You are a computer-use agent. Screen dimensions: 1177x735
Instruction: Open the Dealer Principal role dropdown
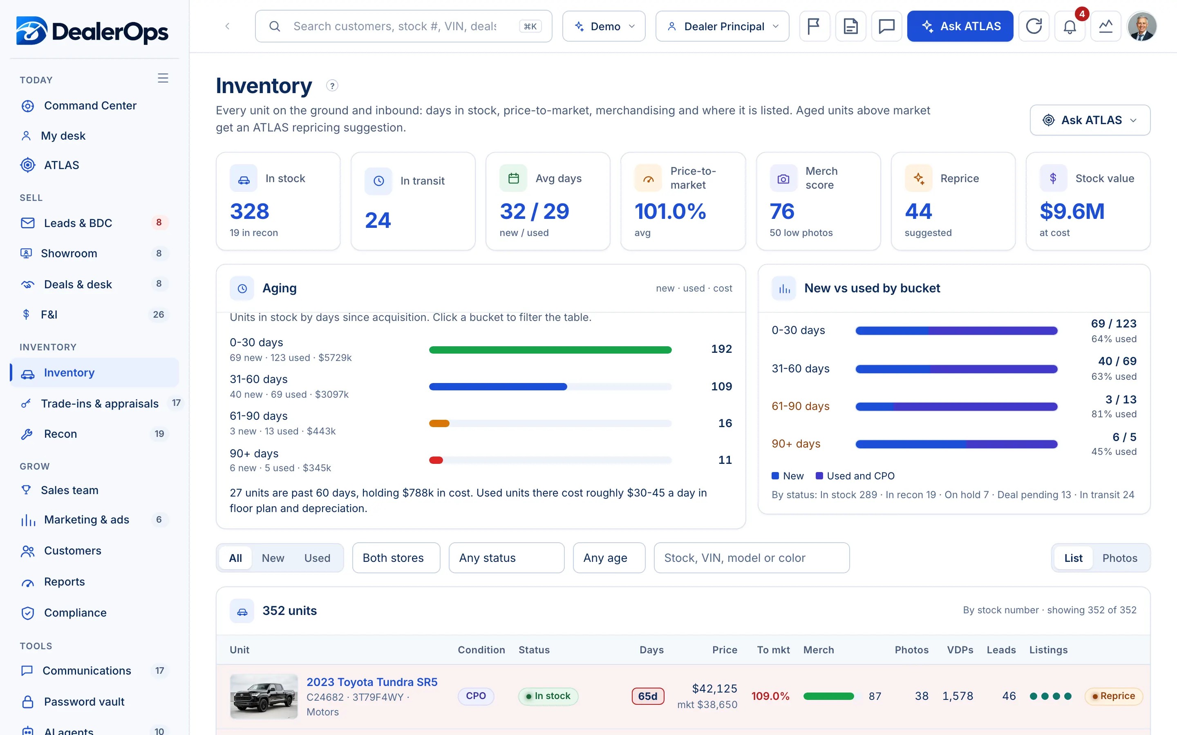point(722,26)
